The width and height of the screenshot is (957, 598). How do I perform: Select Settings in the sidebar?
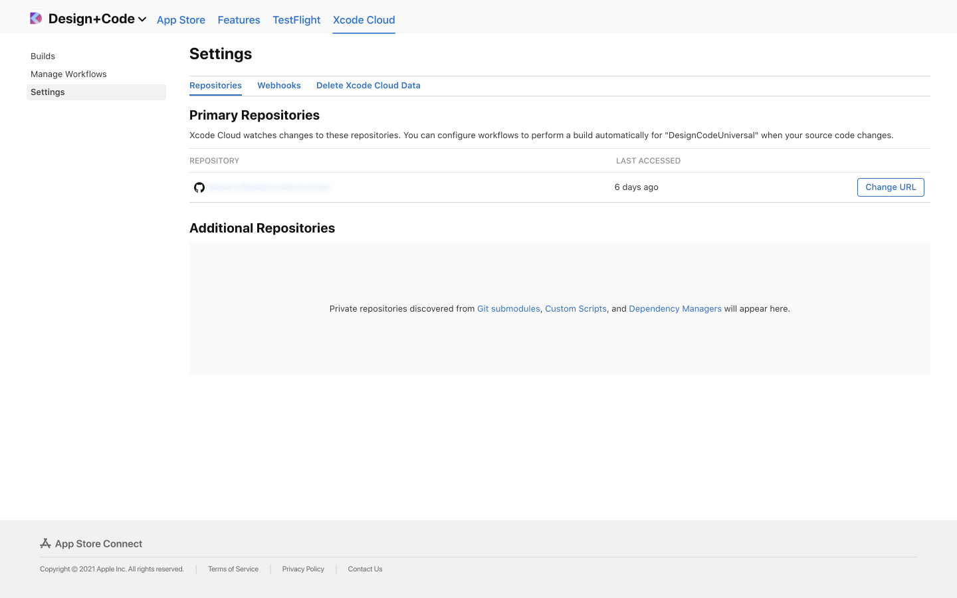[47, 92]
